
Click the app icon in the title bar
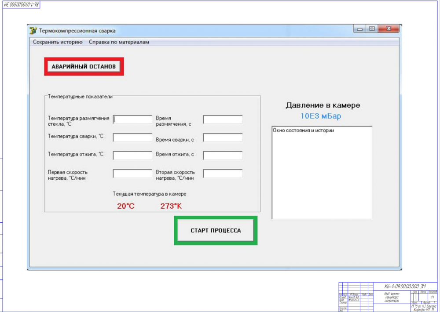pyautogui.click(x=33, y=30)
